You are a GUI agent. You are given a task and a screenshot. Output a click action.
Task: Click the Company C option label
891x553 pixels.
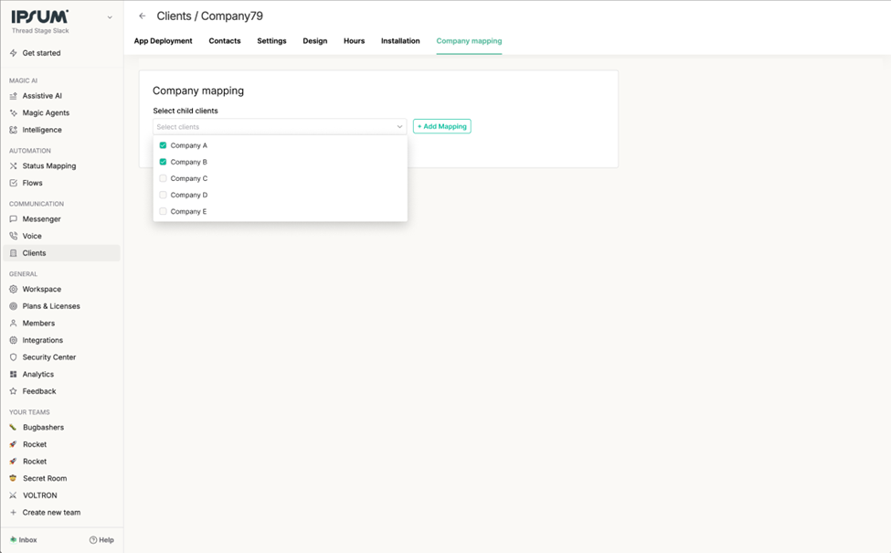189,178
